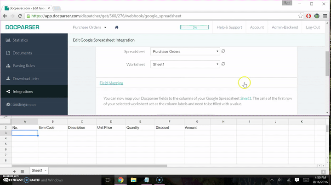This screenshot has width=331, height=185.
Task: Open the Integrations sidebar menu item
Action: coord(23,92)
